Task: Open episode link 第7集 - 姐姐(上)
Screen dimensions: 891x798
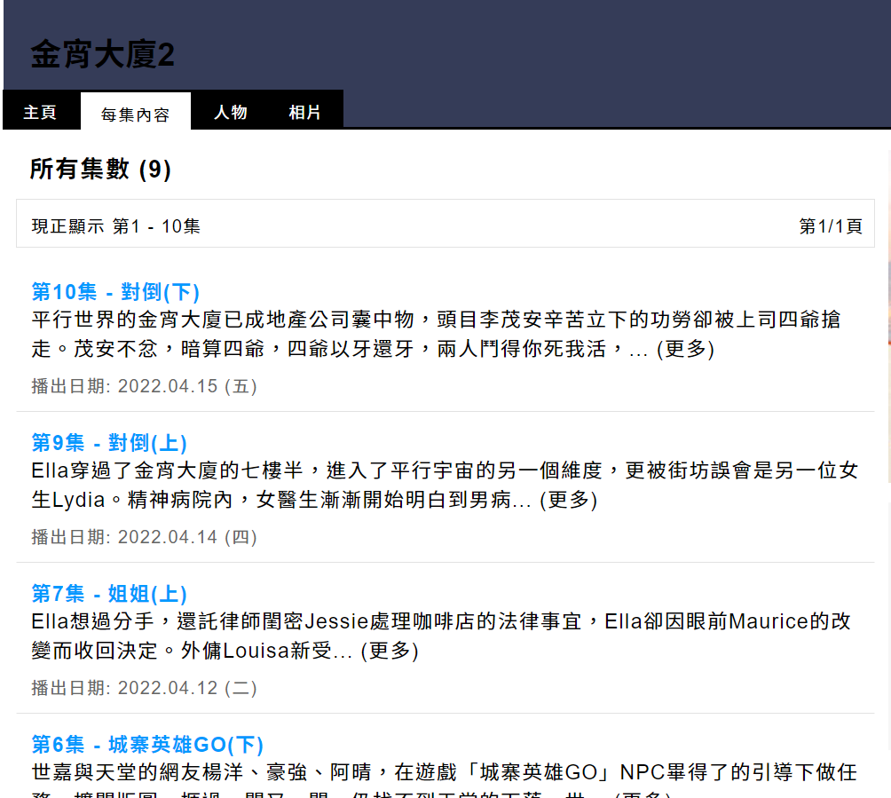Action: [x=109, y=594]
